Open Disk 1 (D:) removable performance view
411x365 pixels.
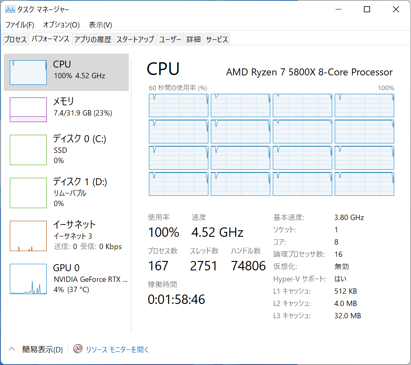(28, 193)
